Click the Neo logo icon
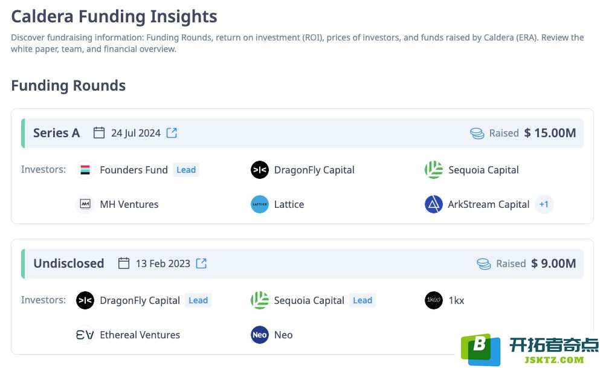The width and height of the screenshot is (606, 368). [260, 335]
